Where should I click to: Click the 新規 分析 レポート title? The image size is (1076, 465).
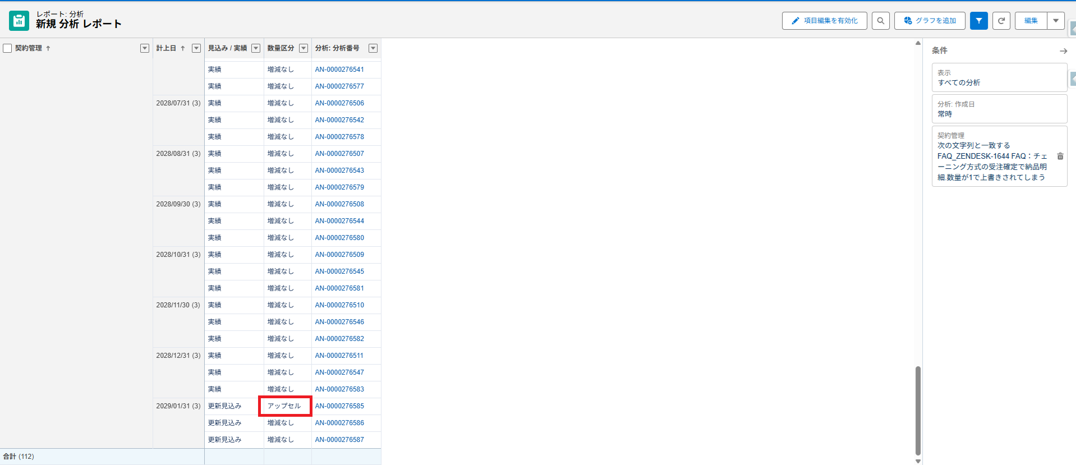(x=79, y=24)
